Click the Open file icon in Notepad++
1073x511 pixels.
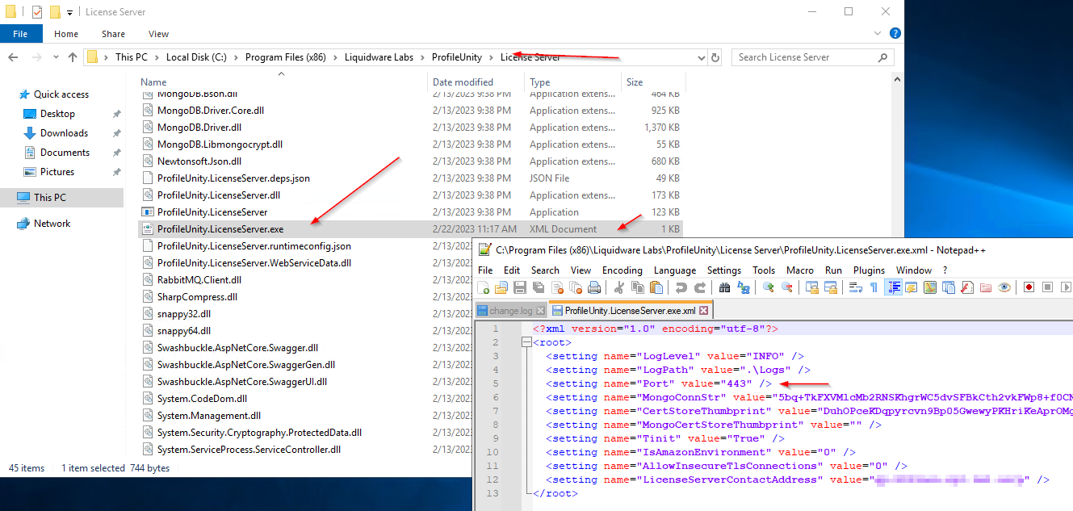pyautogui.click(x=501, y=287)
